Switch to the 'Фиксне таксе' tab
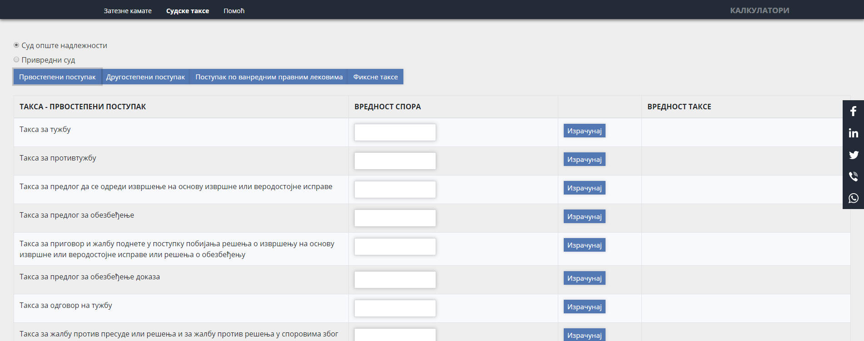Image resolution: width=864 pixels, height=341 pixels. (375, 77)
